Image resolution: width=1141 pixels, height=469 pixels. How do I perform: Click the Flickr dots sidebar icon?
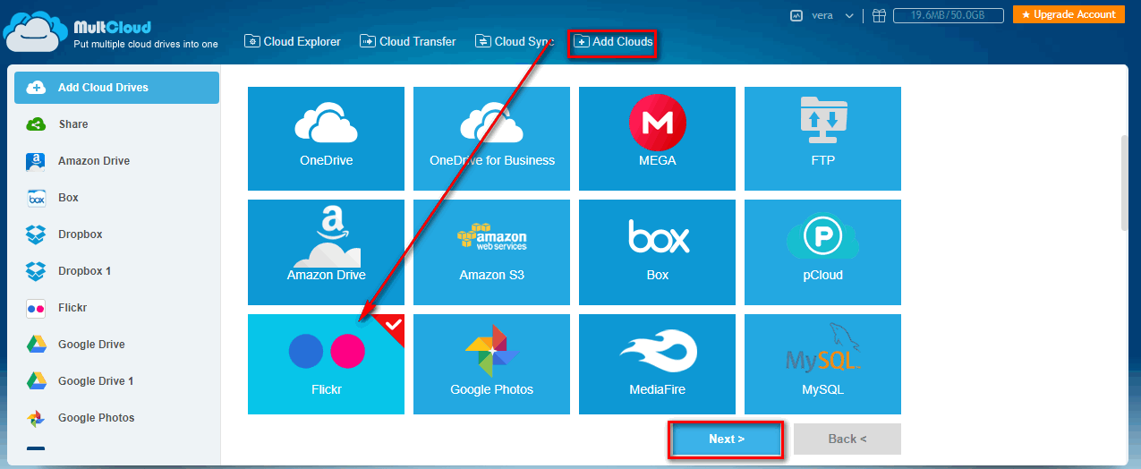tap(36, 308)
